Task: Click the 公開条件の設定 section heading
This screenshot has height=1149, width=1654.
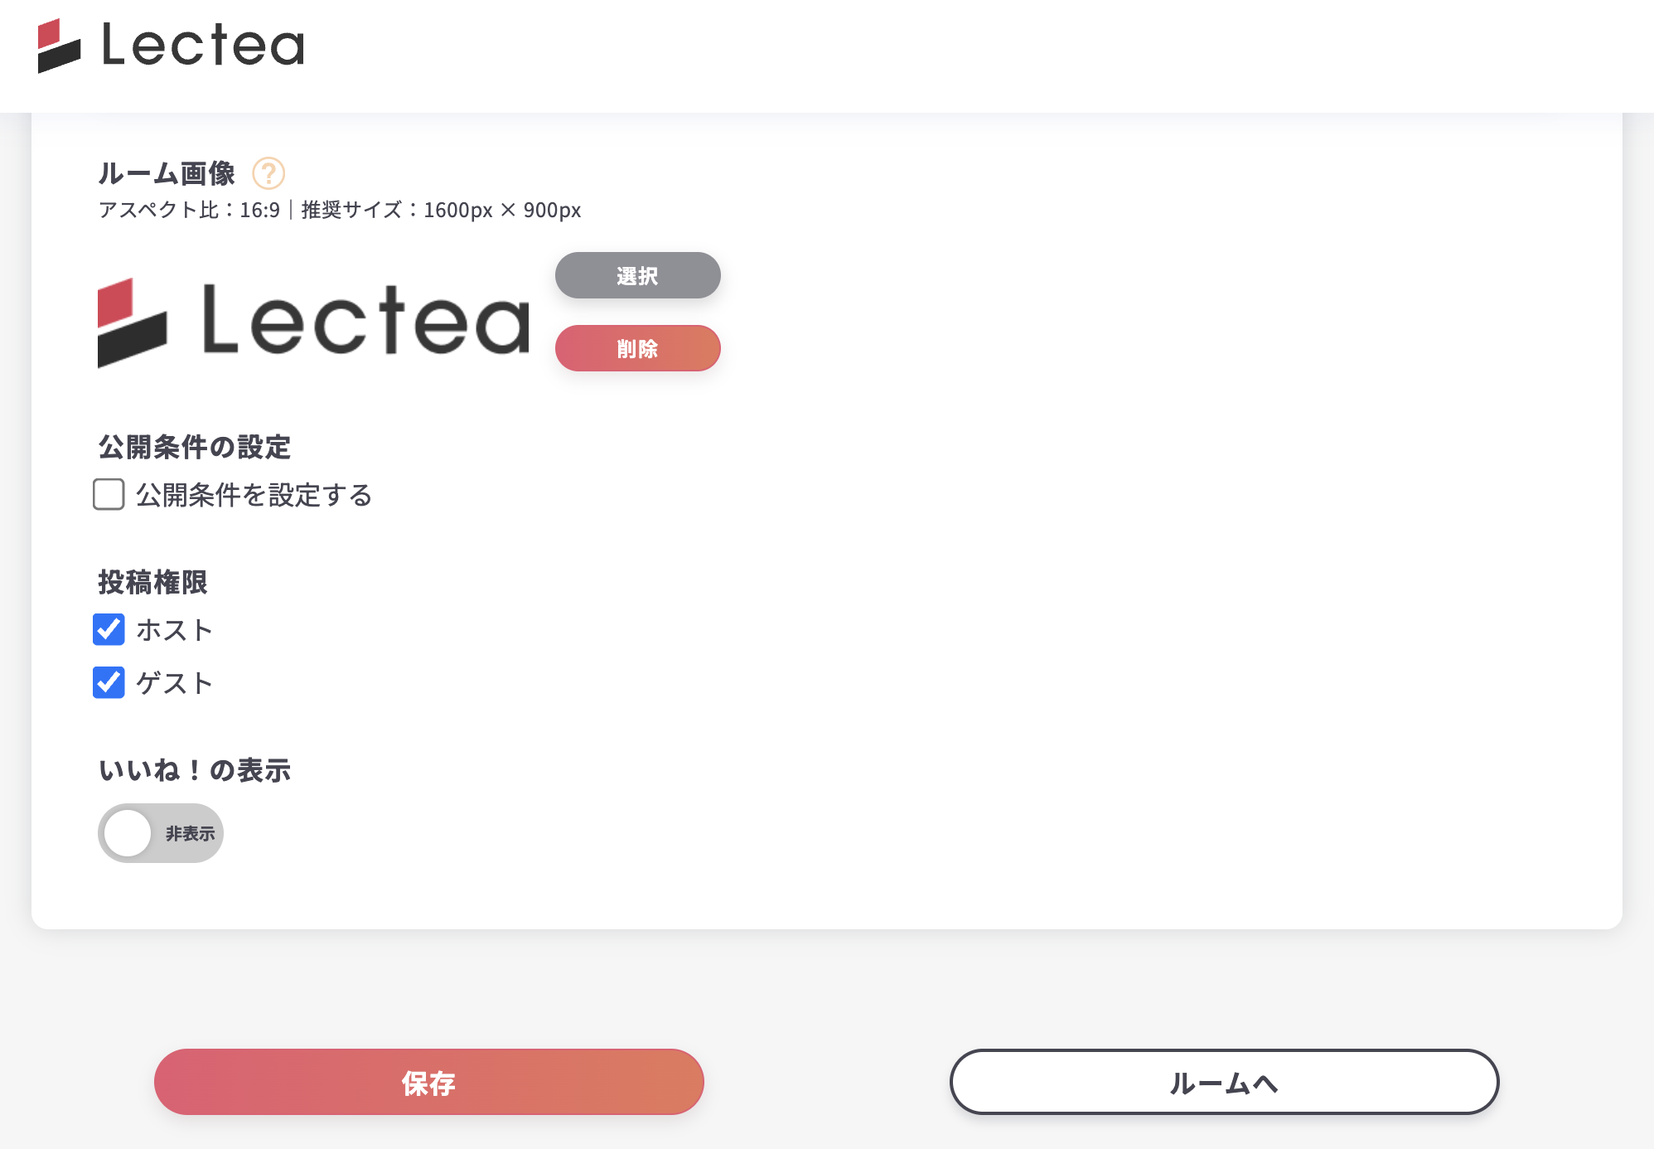Action: [195, 447]
